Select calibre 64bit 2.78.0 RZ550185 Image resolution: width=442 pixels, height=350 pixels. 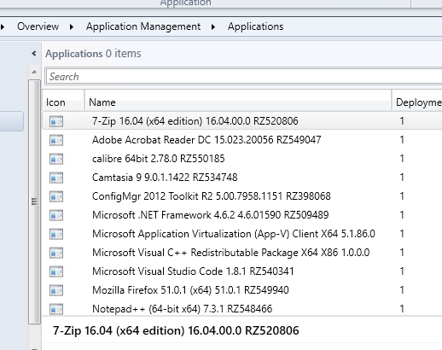pyautogui.click(x=159, y=159)
